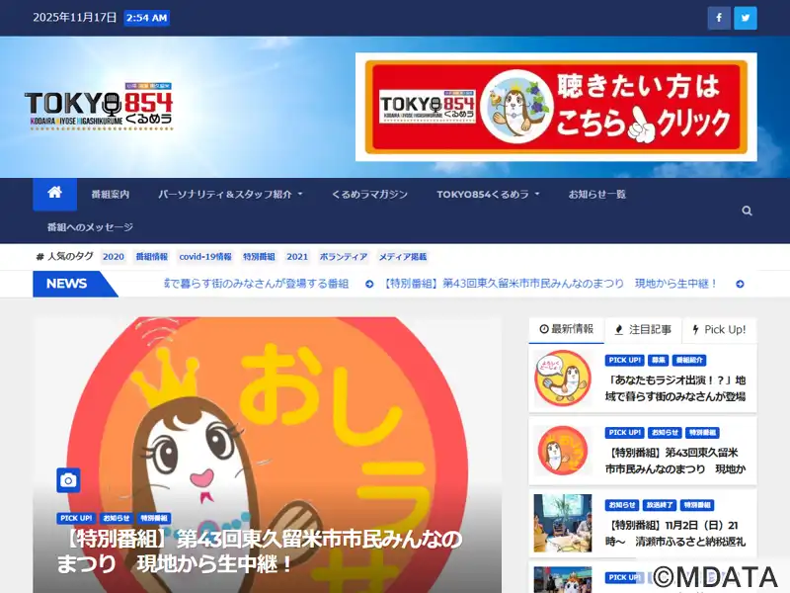Click PICK UP! badge on あなたもラジオ出演 article
Screen dimensions: 790x593
[x=625, y=360]
